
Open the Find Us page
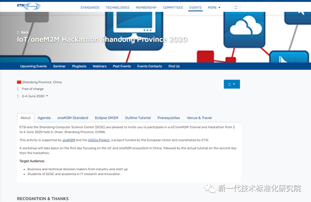pos(174,66)
